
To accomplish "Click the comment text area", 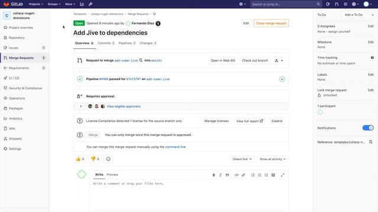I will click(189, 195).
